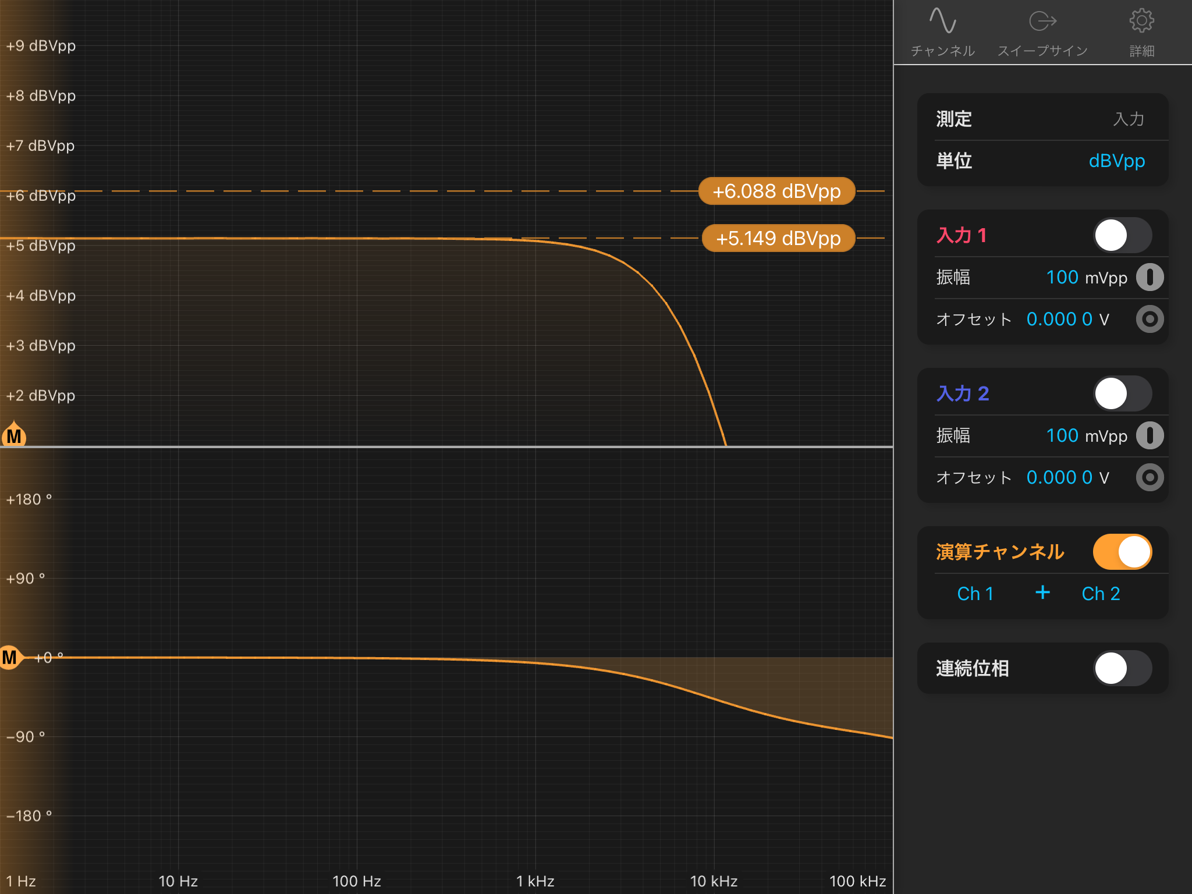Click the 単位 row label

pyautogui.click(x=954, y=161)
